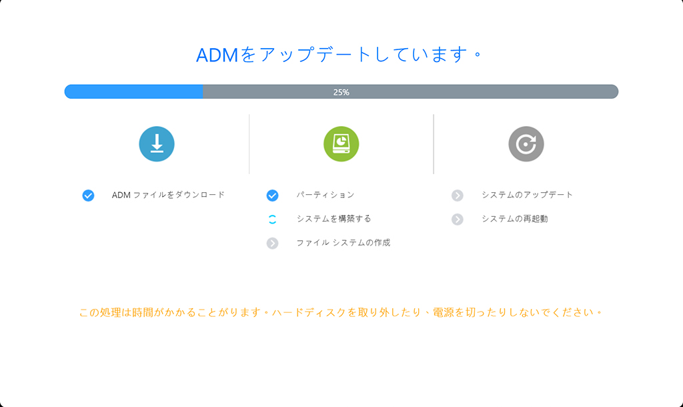
Task: Click the pending arrow beside システムの再起動
Action: (457, 220)
